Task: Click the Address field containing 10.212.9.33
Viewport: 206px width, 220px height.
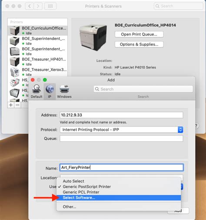Action: coord(121,115)
